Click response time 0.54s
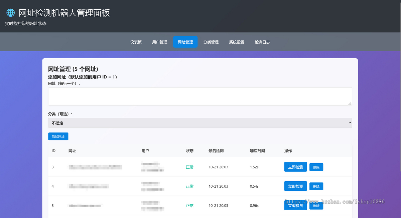 coord(254,186)
